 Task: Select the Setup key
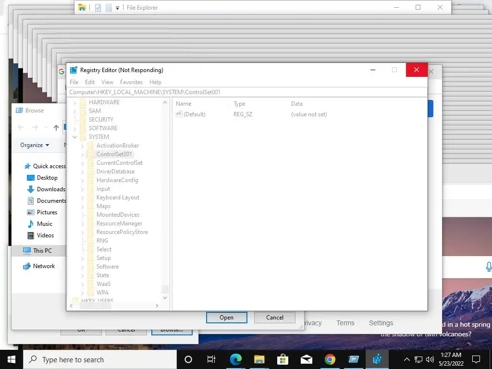104,258
